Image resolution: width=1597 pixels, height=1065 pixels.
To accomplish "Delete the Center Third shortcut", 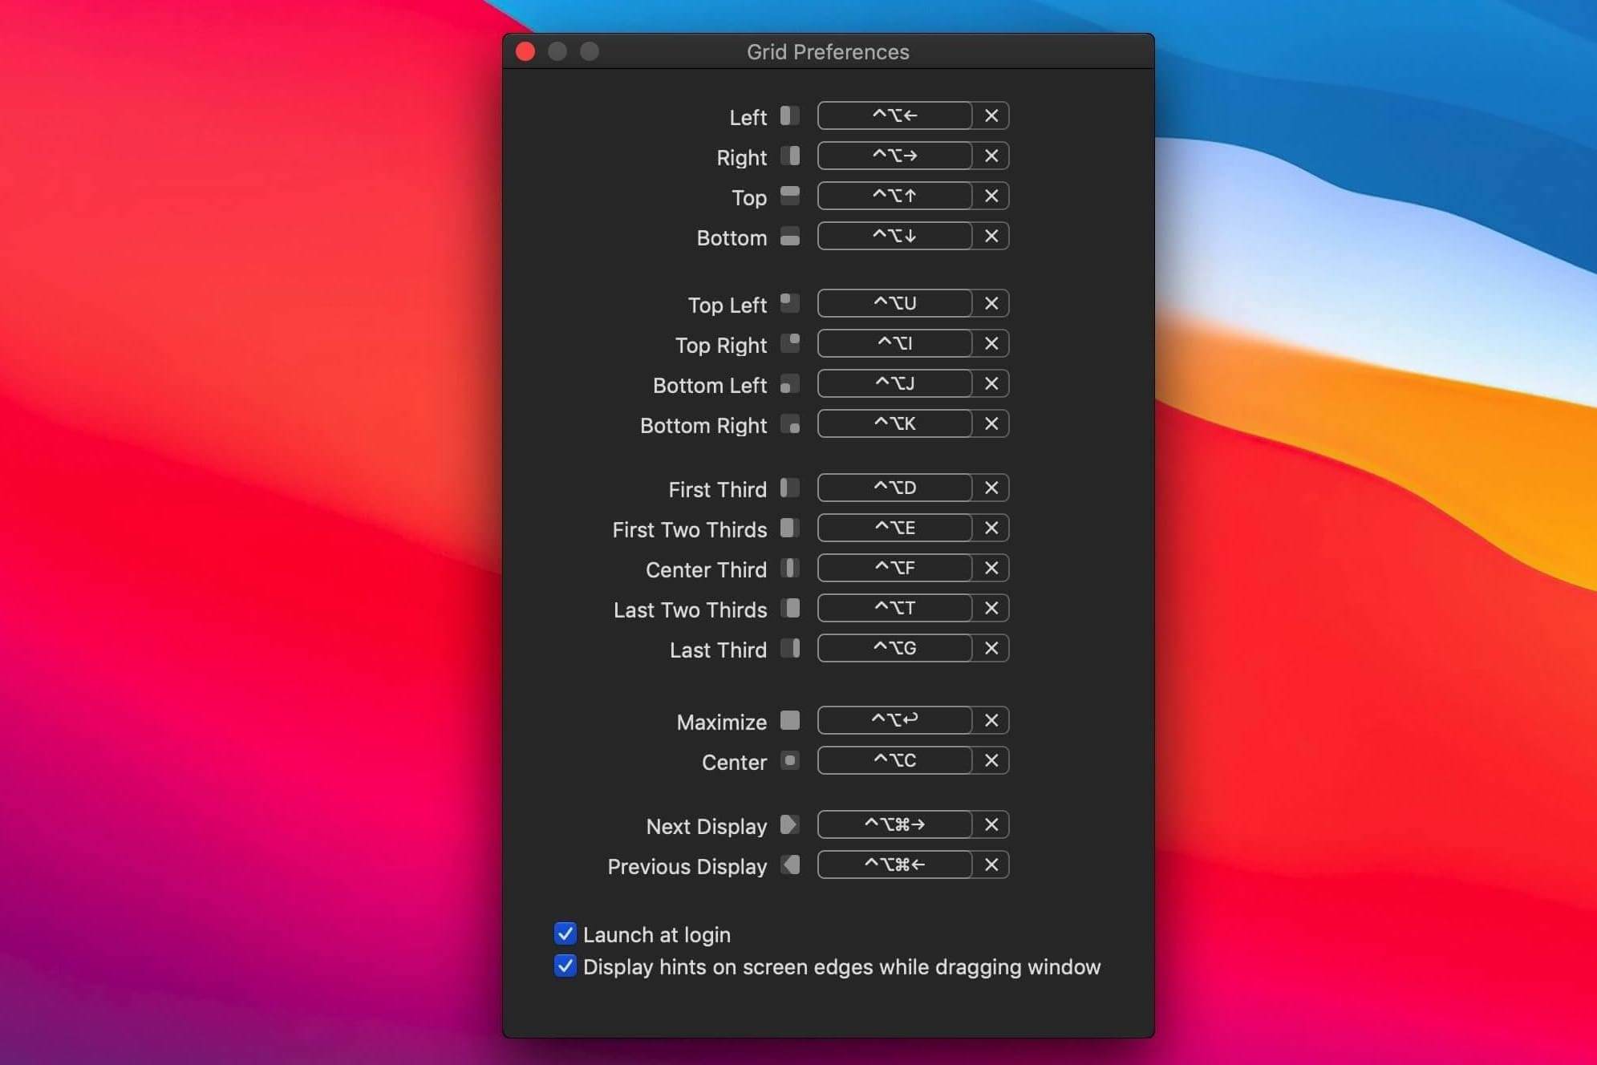I will pyautogui.click(x=991, y=569).
